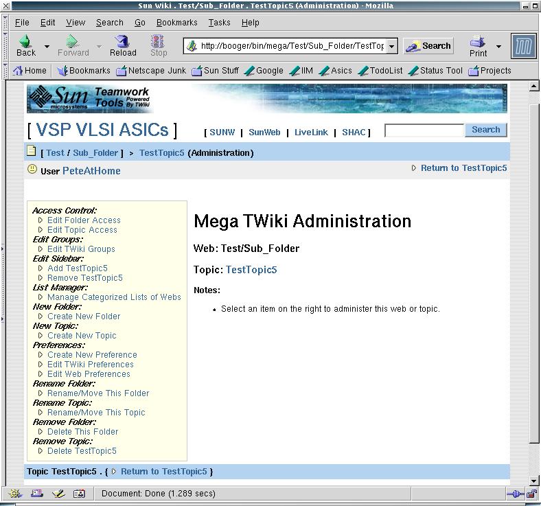Click the online/offline plug icon
This screenshot has height=506, width=541.
(x=515, y=493)
